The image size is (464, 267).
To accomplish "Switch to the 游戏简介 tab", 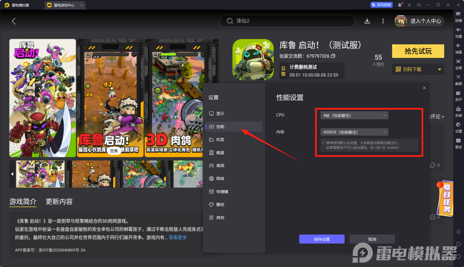I will tap(23, 202).
